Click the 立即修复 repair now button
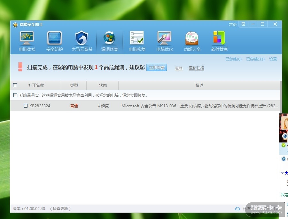The image size is (288, 219). (157, 68)
